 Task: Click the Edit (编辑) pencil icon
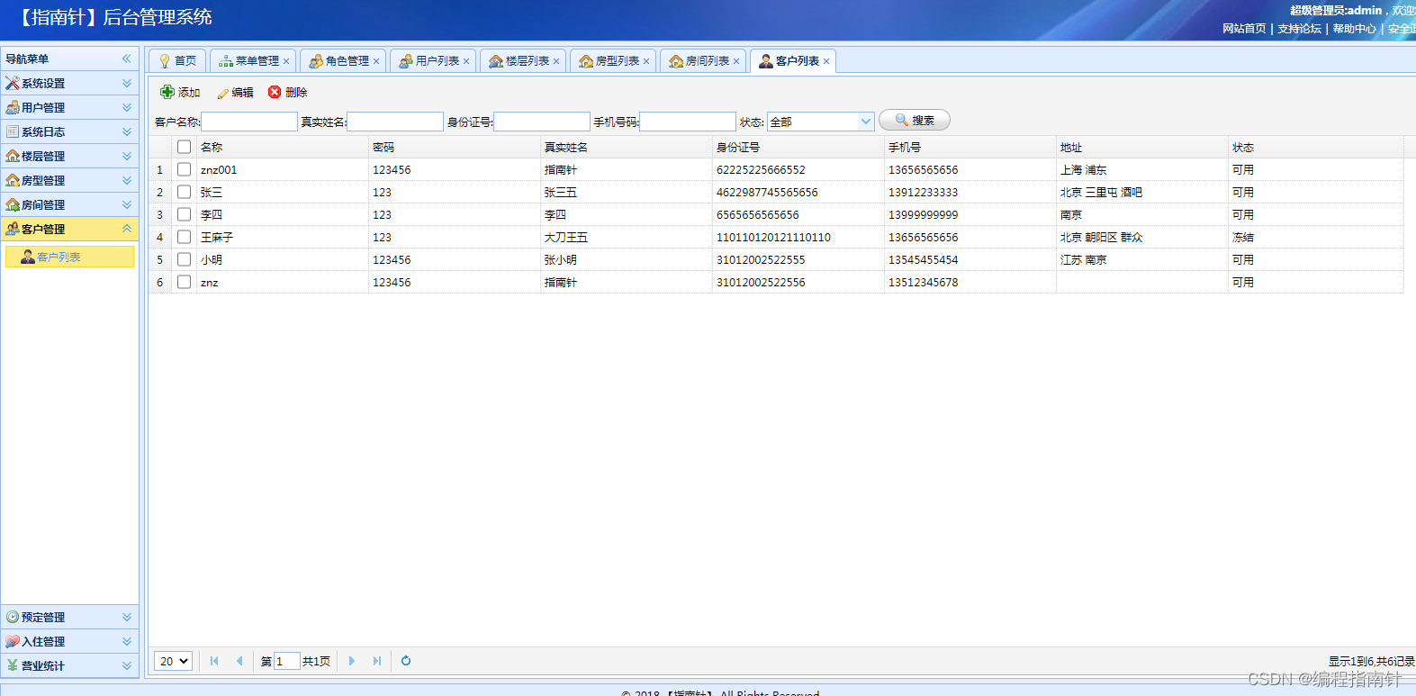pos(222,93)
